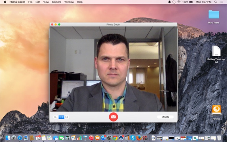Switch to movie clip recording mode
Screen dimensions: 227x142
67,117
